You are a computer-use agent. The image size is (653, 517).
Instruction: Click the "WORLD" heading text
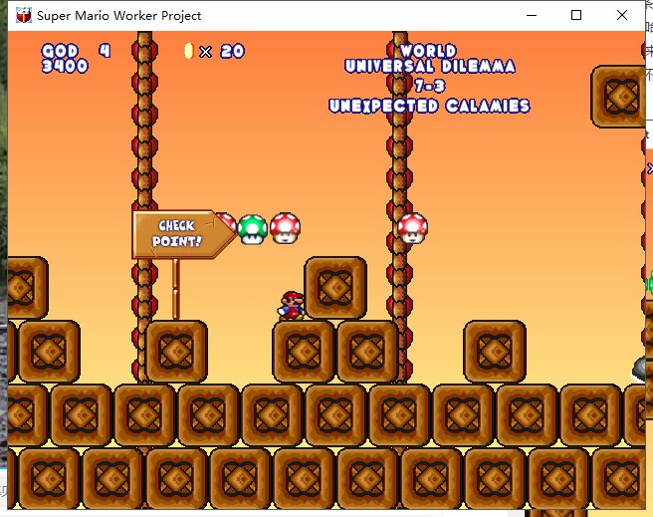(x=428, y=51)
